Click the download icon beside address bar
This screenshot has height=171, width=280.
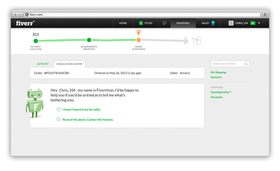pyautogui.click(x=265, y=15)
